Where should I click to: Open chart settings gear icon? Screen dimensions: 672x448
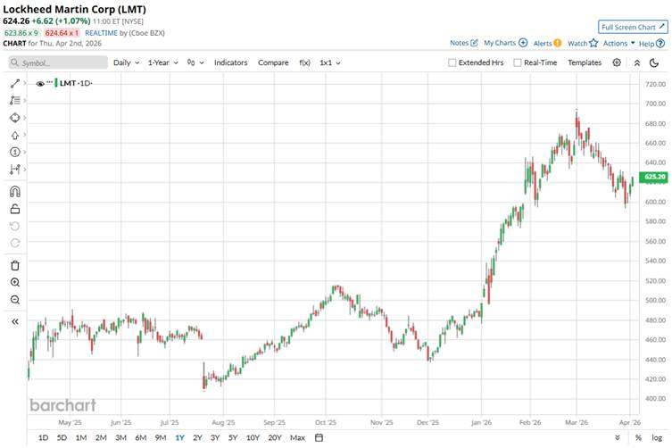click(617, 62)
